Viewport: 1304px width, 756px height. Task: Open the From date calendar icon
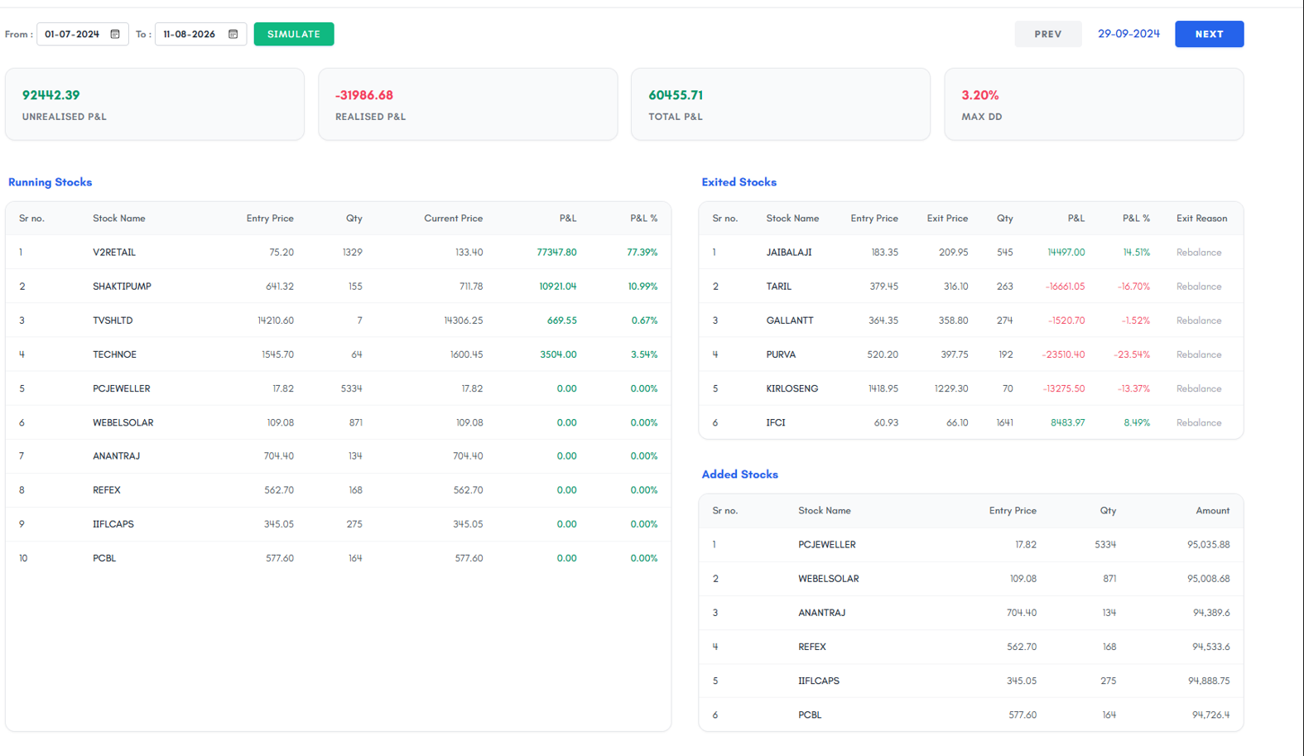[x=115, y=34]
